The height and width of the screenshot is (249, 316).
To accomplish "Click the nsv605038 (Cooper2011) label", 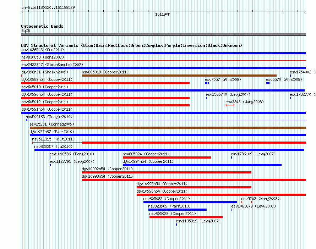I will point(173,214).
